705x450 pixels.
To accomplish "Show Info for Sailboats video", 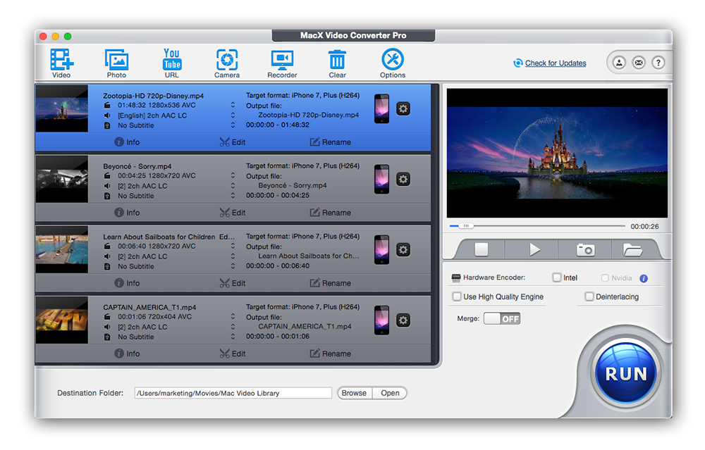I will click(127, 283).
